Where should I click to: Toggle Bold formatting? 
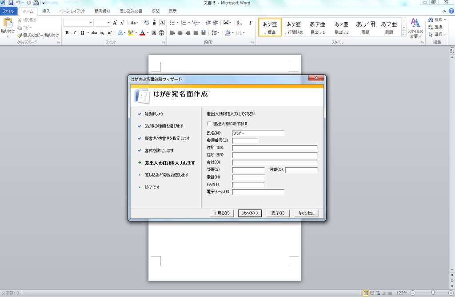(x=67, y=33)
